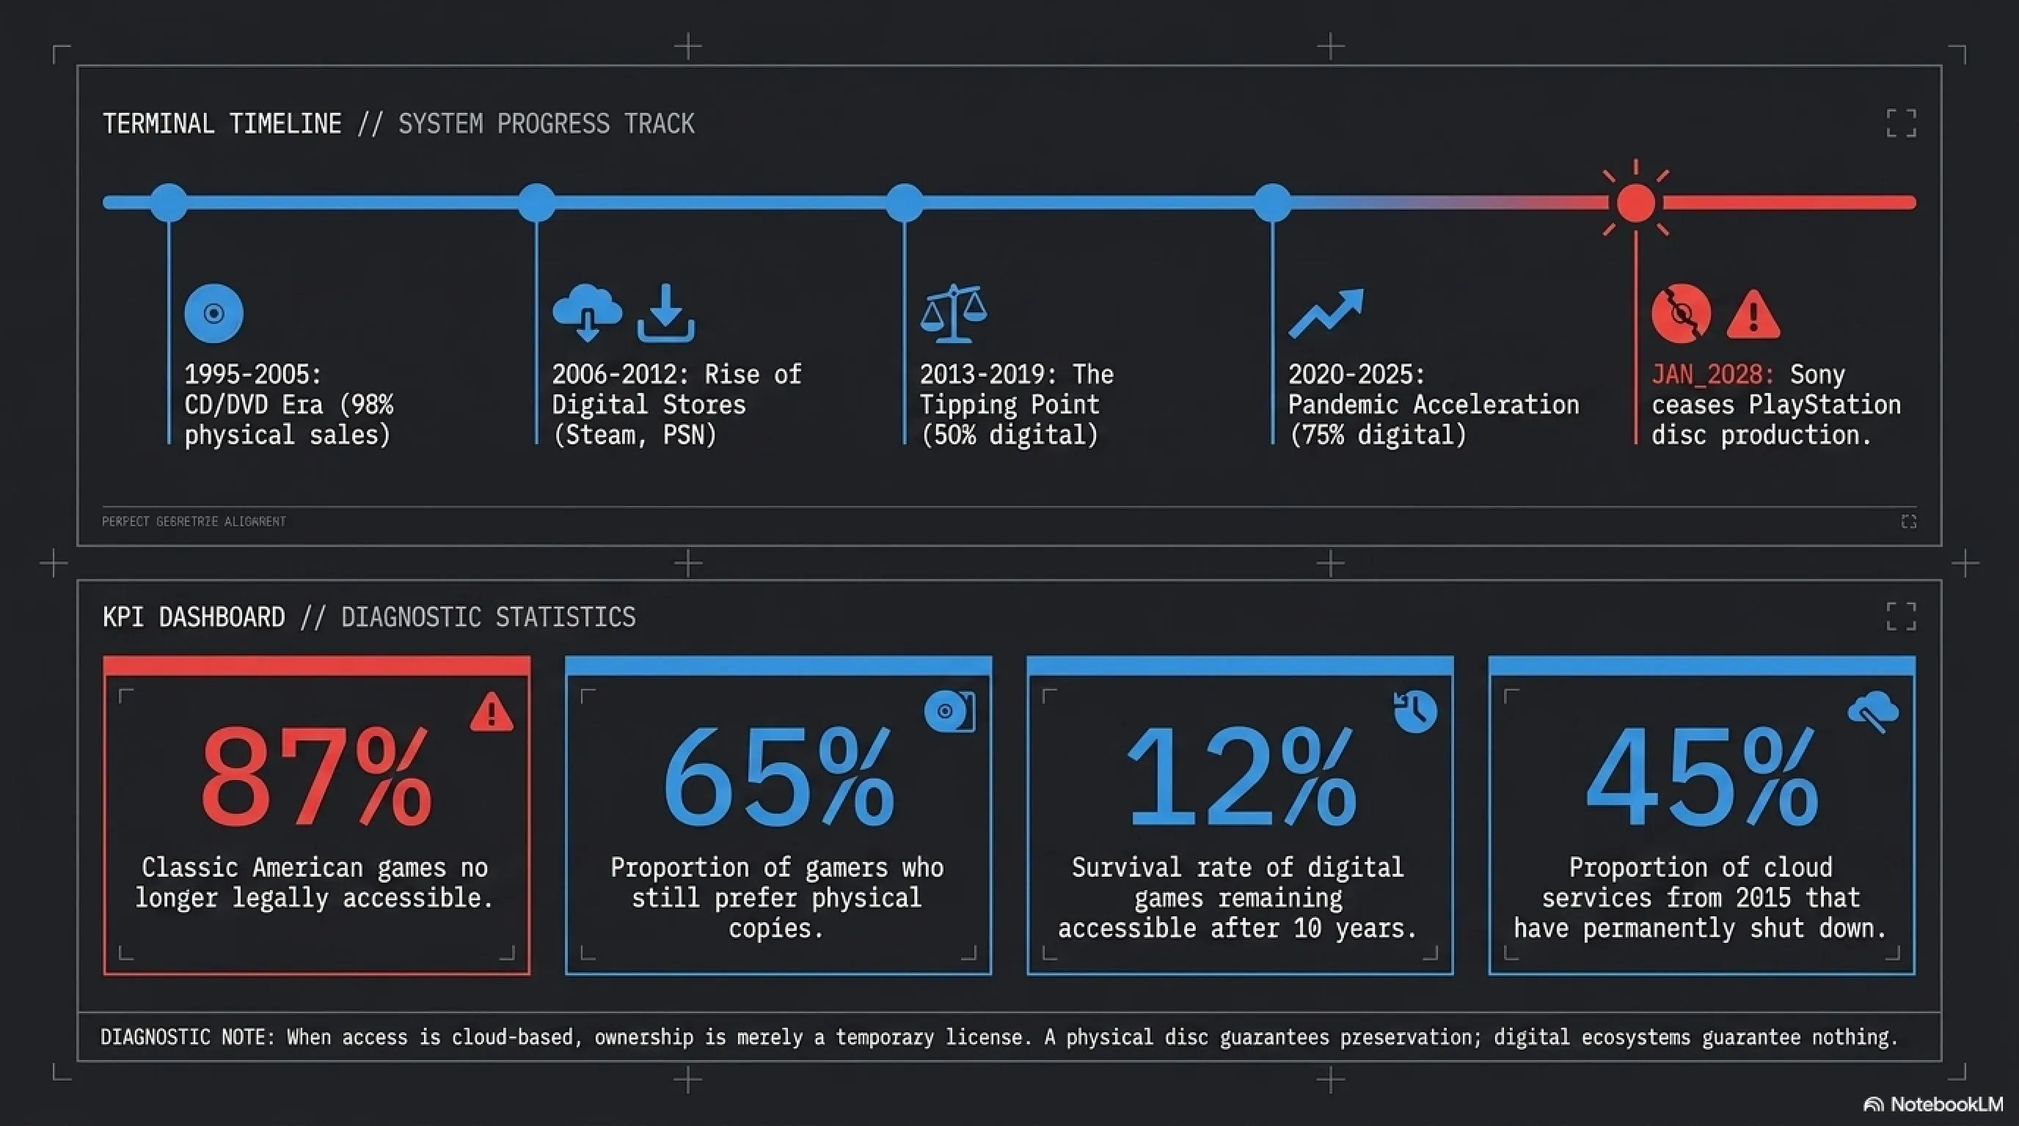
Task: Click the cloud download icon for Digital Stores
Action: pyautogui.click(x=587, y=313)
